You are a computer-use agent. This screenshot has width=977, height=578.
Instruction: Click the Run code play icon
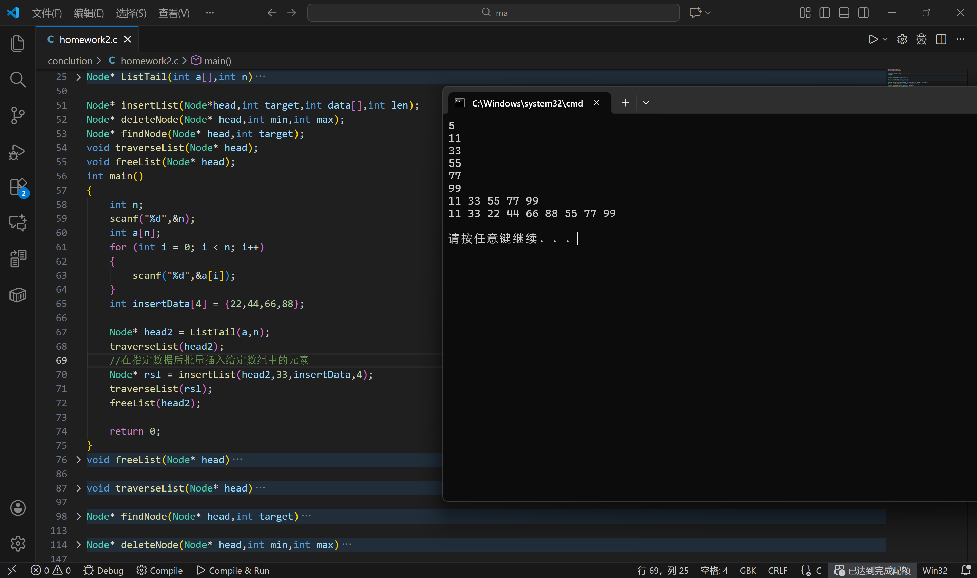point(873,39)
